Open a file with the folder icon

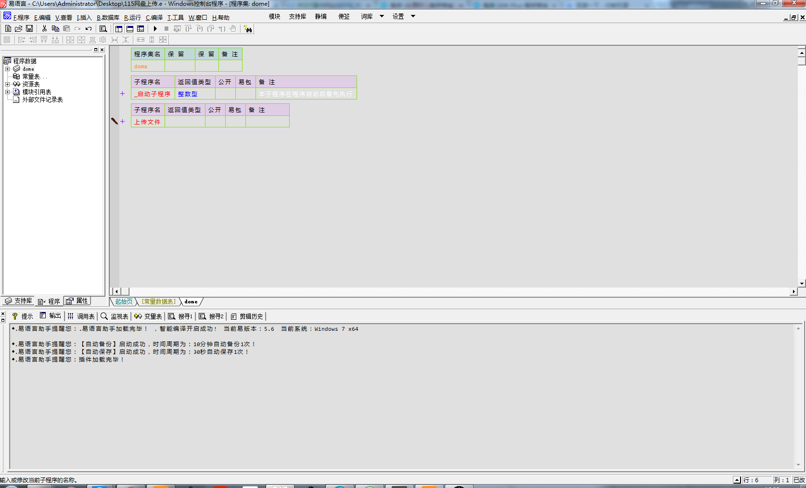pos(19,29)
